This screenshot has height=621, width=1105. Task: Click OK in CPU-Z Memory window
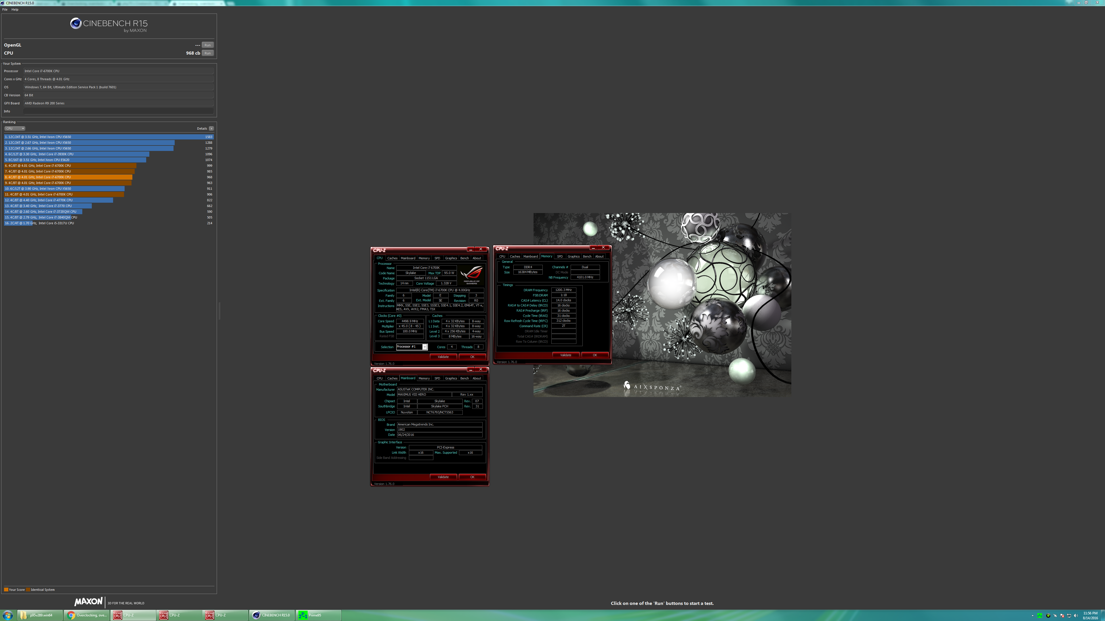(x=595, y=355)
